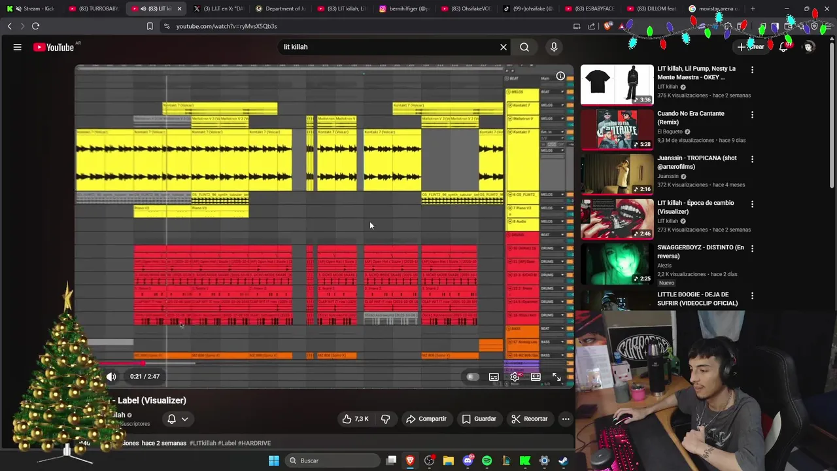
Task: Bookmark this page icon
Action: [150, 26]
